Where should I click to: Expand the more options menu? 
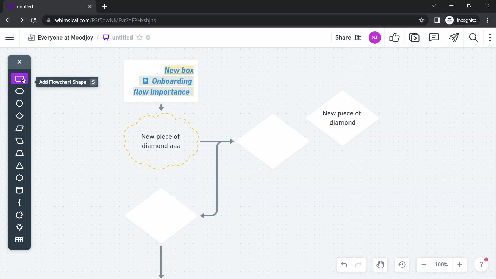(x=490, y=37)
